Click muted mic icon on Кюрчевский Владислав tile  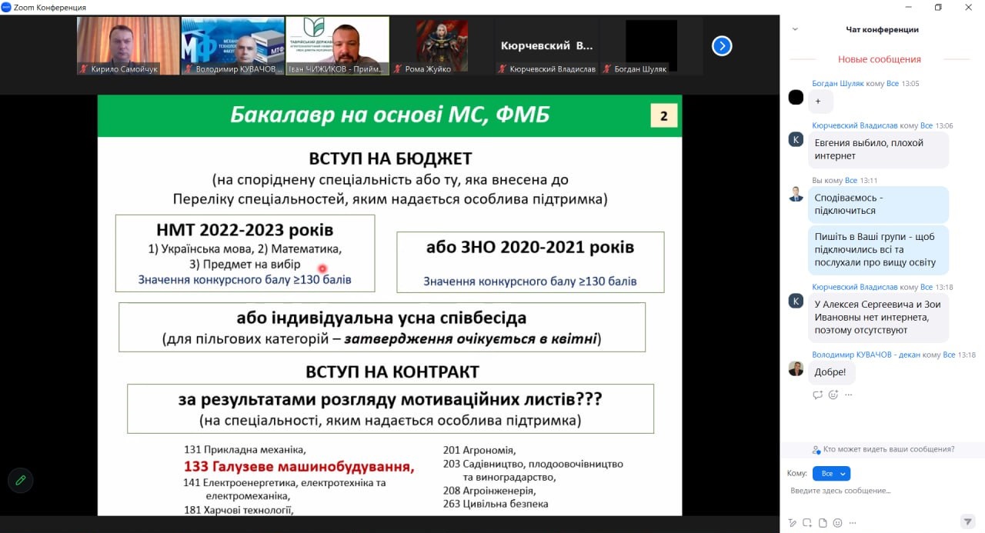click(502, 69)
